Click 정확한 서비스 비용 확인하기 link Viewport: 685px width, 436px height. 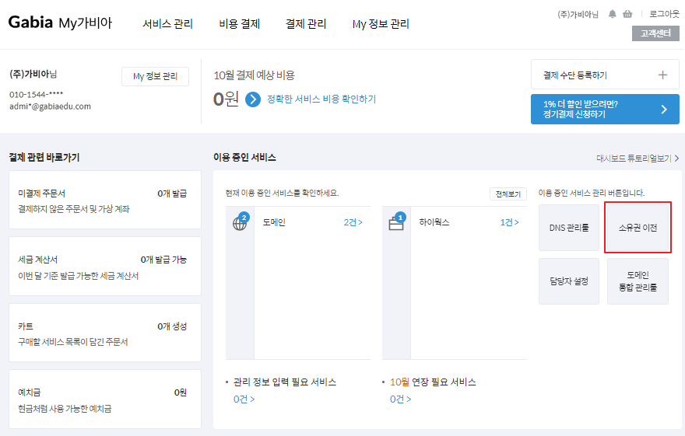tap(321, 99)
